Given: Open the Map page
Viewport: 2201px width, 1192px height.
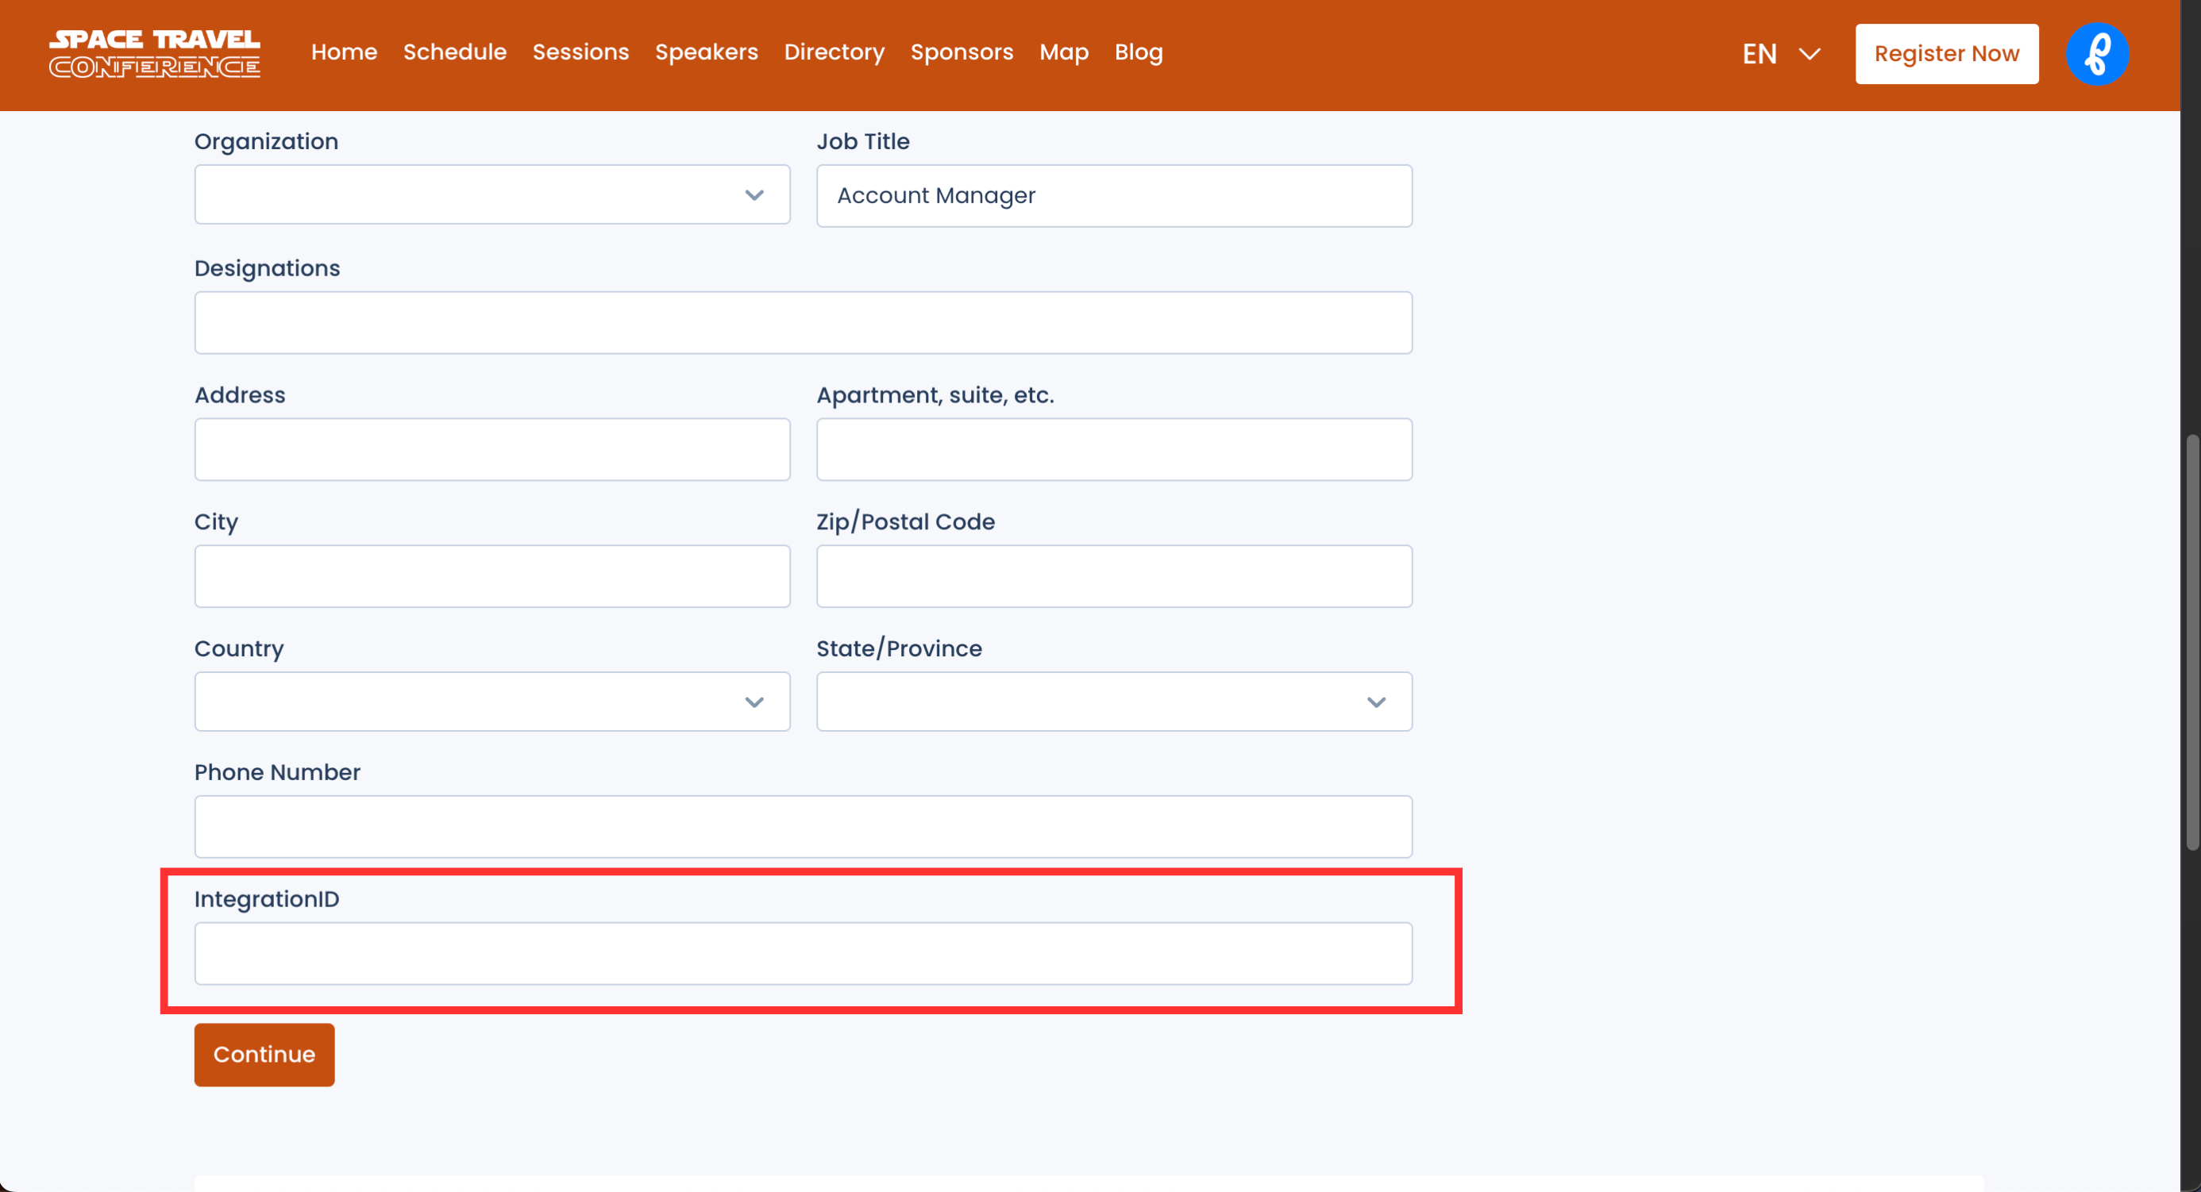Looking at the screenshot, I should (x=1064, y=52).
